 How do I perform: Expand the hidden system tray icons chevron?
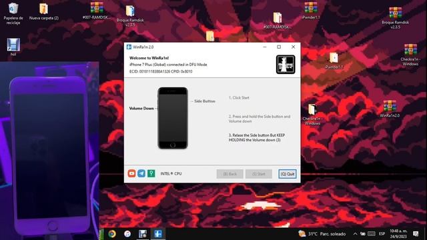[x=355, y=234]
